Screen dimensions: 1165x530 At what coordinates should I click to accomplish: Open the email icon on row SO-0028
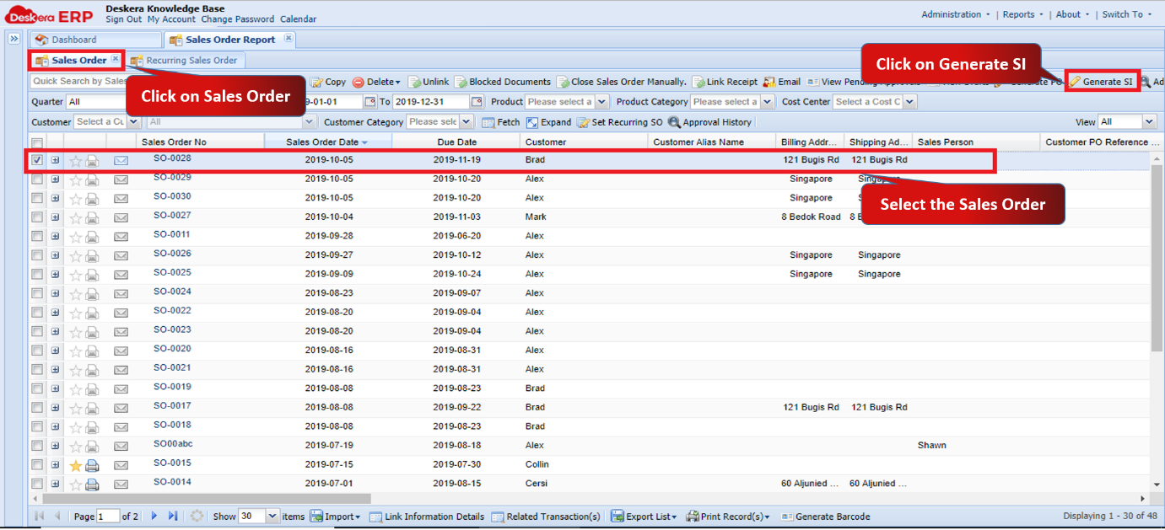(x=121, y=159)
